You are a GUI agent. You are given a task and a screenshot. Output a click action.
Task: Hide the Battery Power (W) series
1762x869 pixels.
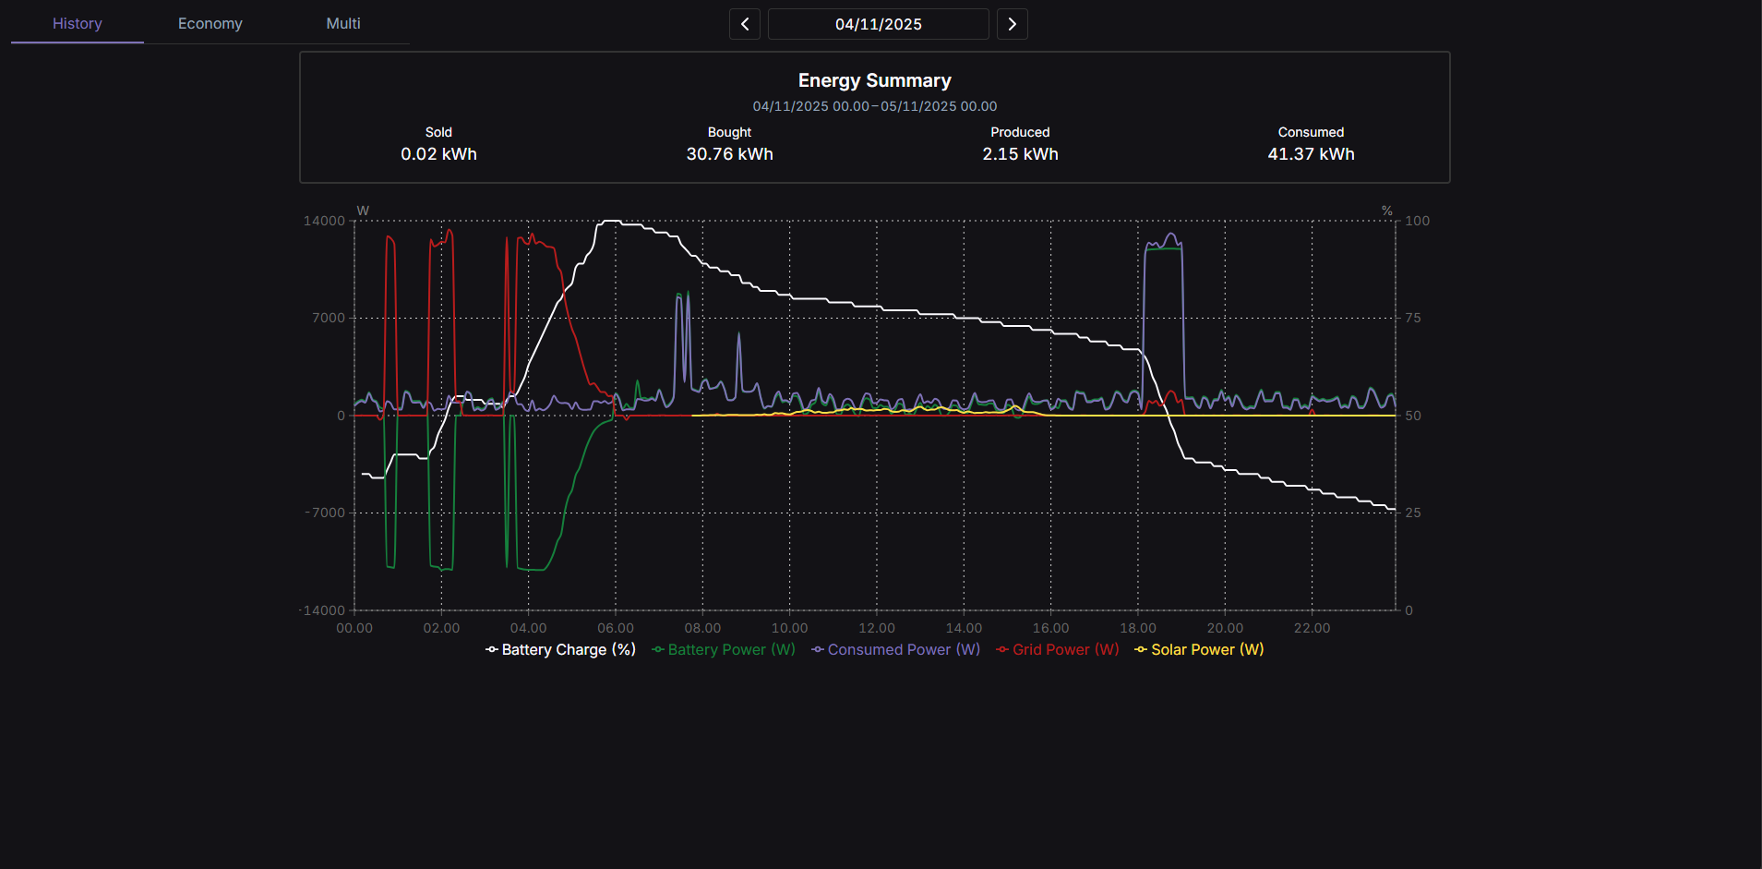731,649
